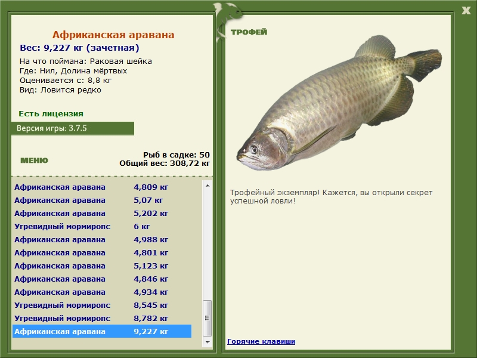477x358 pixels.
Task: Select Африканская аравана 5,202 кг row
Action: click(102, 213)
